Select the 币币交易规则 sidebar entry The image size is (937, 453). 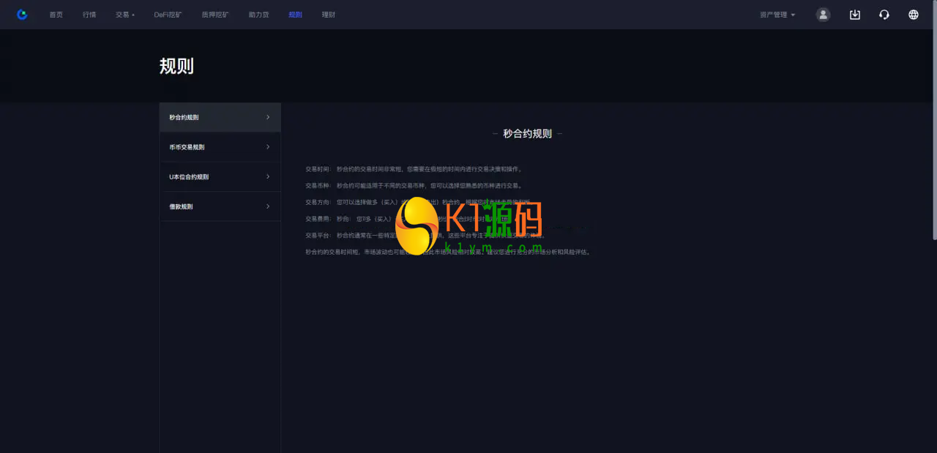tap(220, 147)
